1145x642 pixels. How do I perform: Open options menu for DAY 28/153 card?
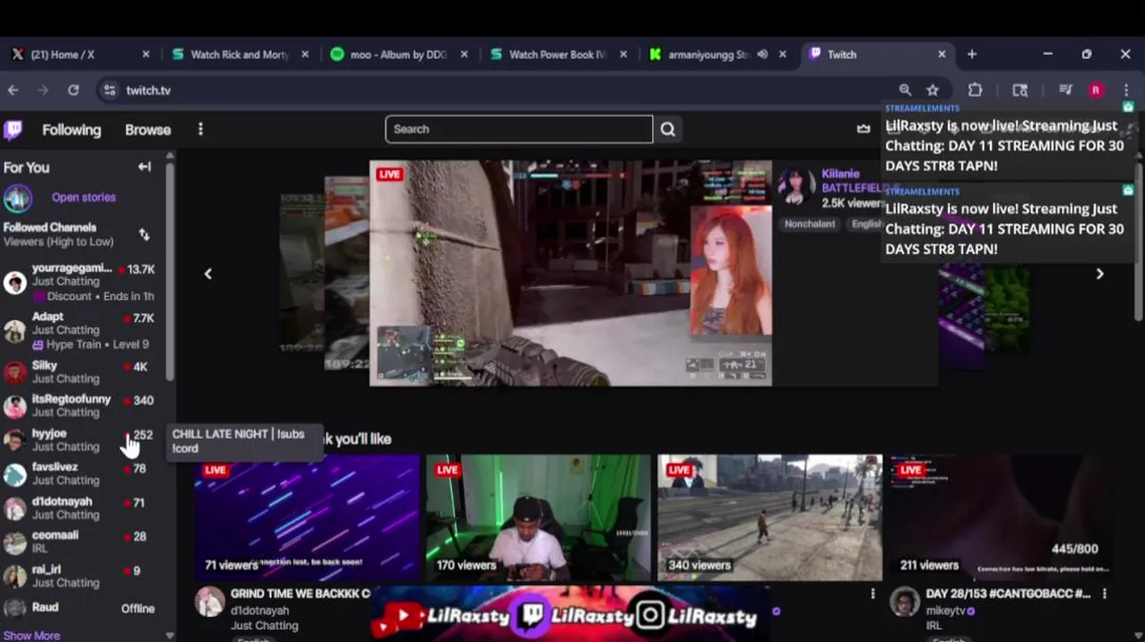point(1105,594)
